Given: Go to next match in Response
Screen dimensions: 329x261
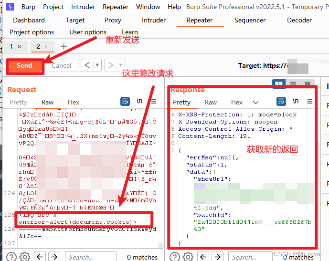Looking at the screenshot, I should point(217,257).
